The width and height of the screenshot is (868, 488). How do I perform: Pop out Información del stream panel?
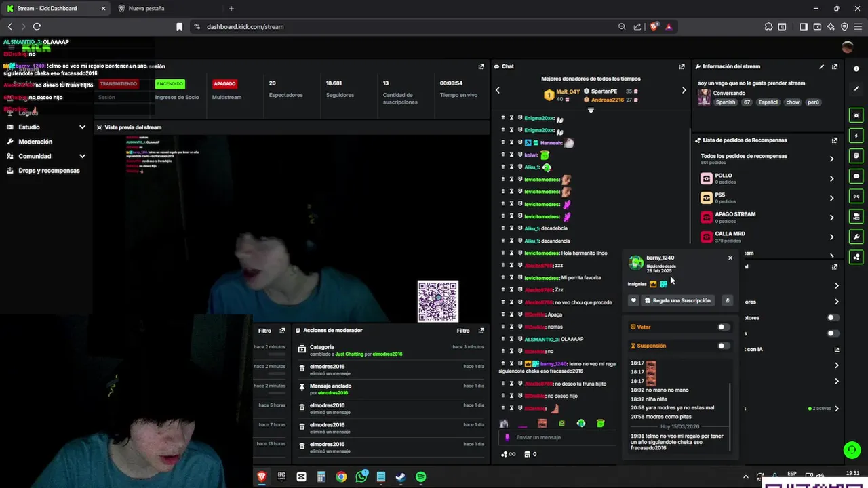point(835,66)
